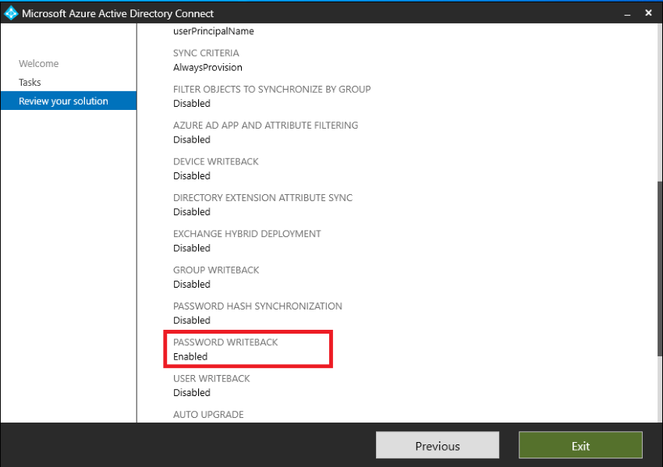Select Welcome in the sidebar
This screenshot has height=467, width=663.
point(39,63)
